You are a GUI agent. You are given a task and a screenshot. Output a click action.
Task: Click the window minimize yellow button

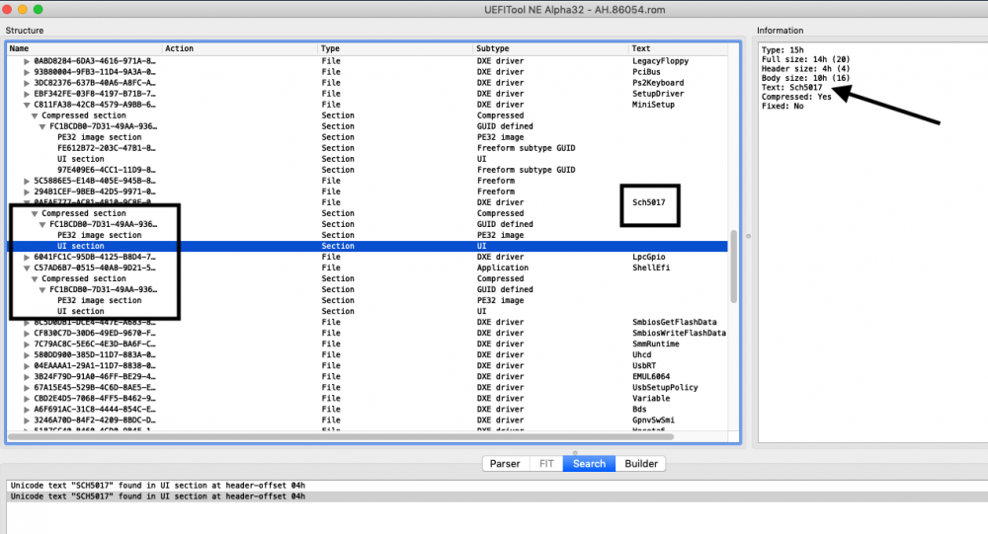pyautogui.click(x=23, y=10)
